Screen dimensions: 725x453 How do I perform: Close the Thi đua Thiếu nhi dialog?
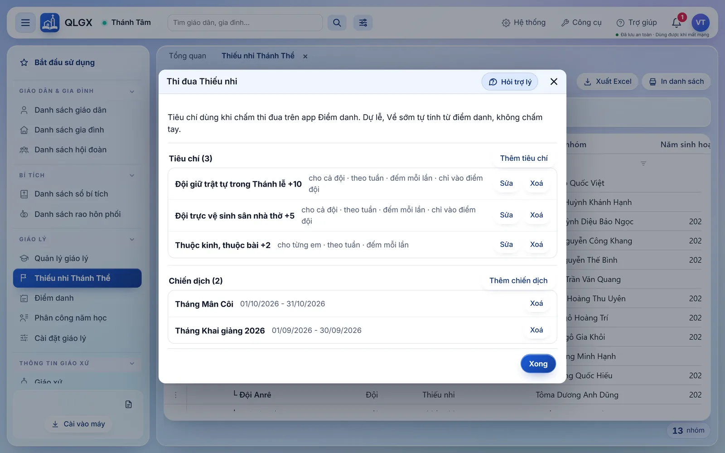[554, 82]
